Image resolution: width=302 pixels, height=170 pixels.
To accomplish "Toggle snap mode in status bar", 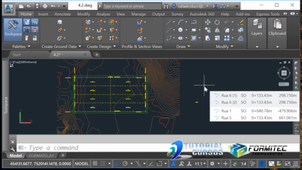I will 103,164.
